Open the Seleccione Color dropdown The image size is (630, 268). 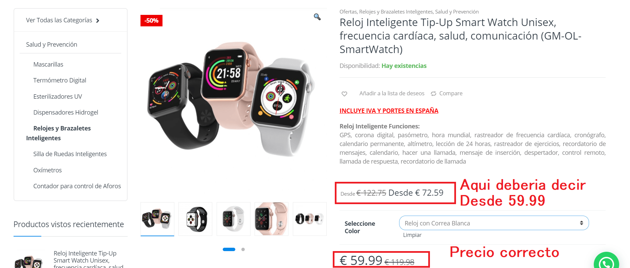tap(494, 223)
